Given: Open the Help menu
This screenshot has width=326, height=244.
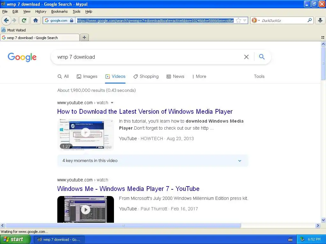Looking at the screenshot, I should [89, 11].
